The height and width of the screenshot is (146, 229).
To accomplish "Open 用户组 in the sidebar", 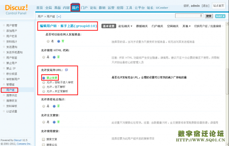I will pos(10,90).
